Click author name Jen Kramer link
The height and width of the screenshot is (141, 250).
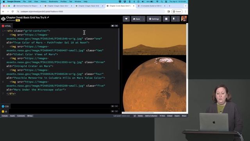click(x=11, y=20)
